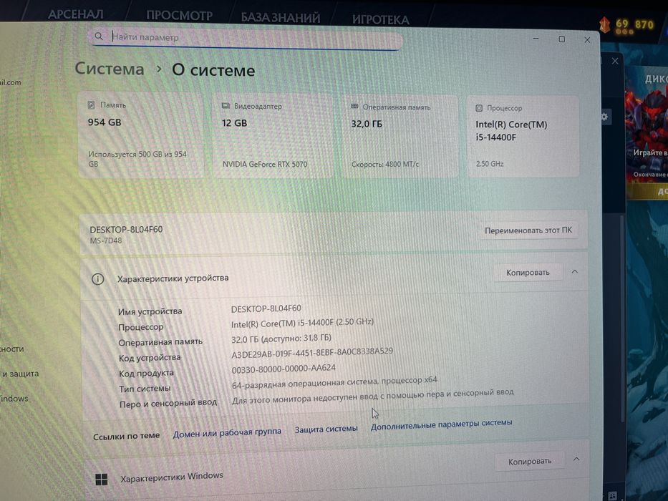Click the gear icon in the game panel
The height and width of the screenshot is (501, 668).
[x=605, y=116]
